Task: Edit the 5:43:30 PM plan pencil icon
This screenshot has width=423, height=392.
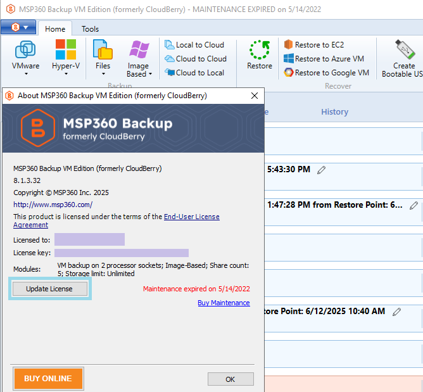Action: click(x=321, y=170)
